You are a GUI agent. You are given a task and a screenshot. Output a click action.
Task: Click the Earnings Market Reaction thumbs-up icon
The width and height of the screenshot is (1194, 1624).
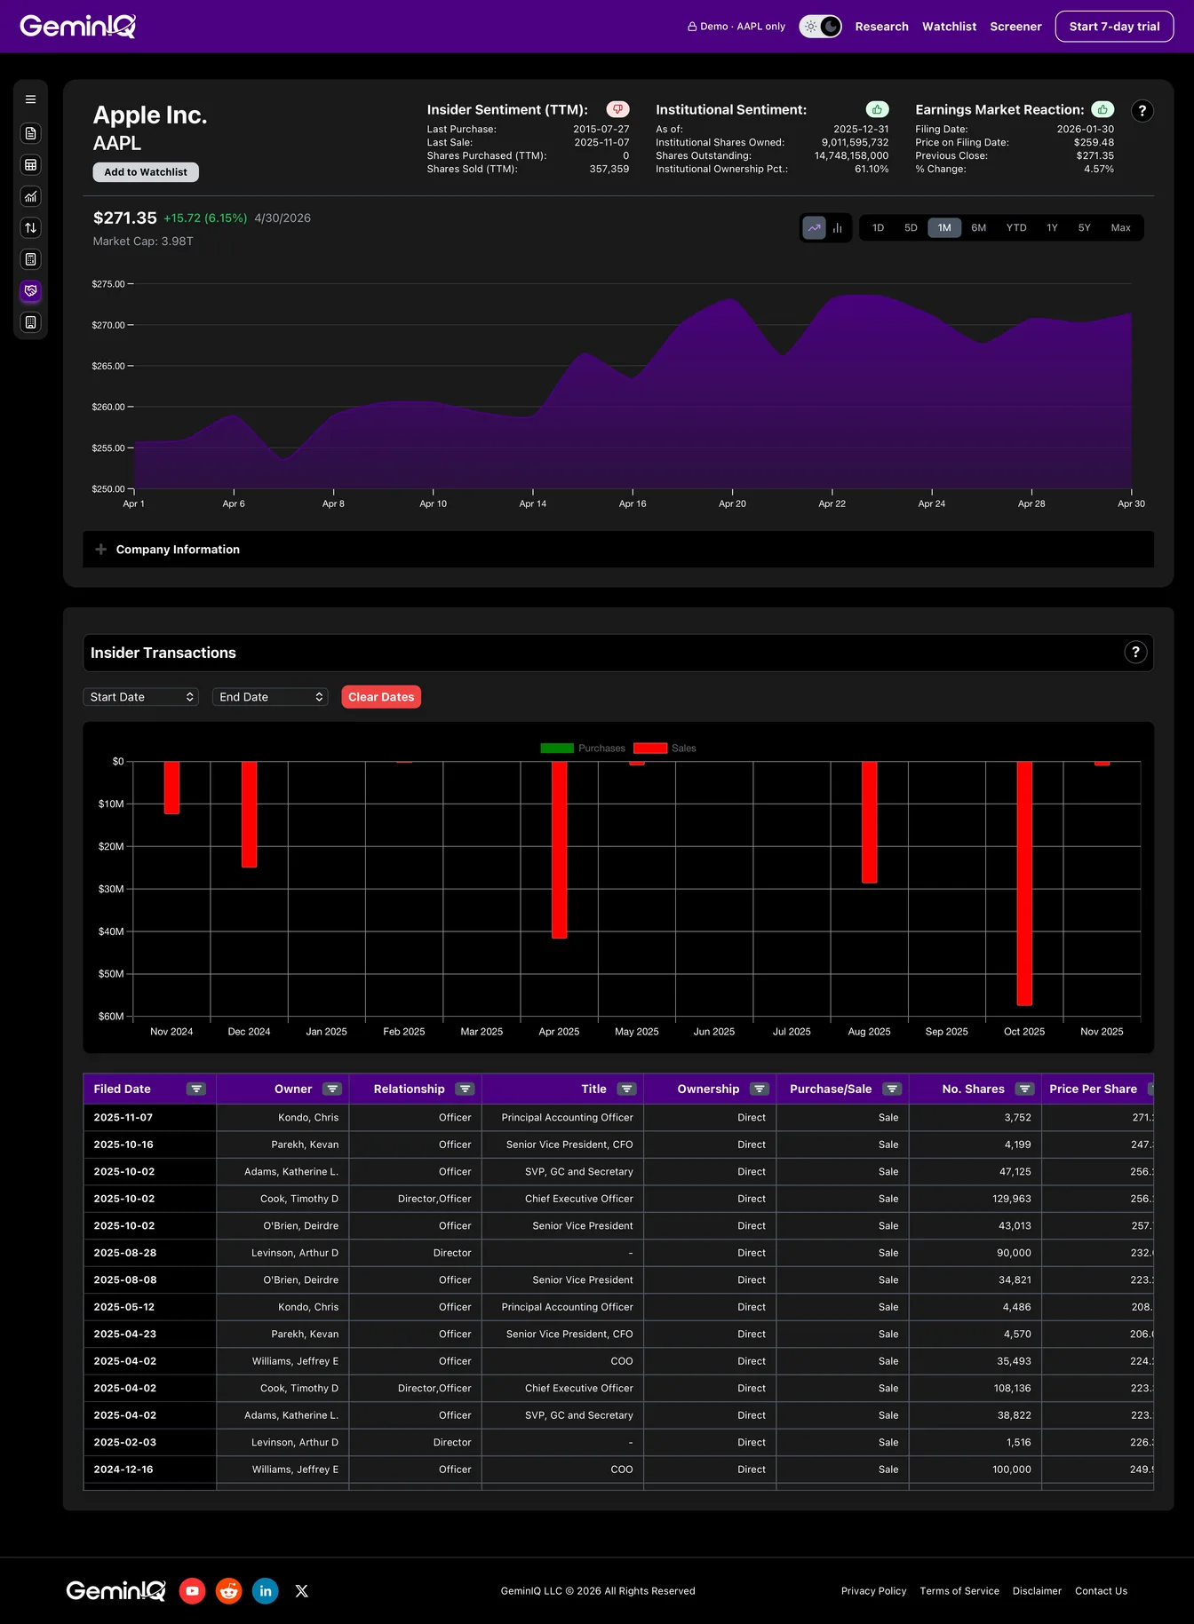tap(1102, 109)
